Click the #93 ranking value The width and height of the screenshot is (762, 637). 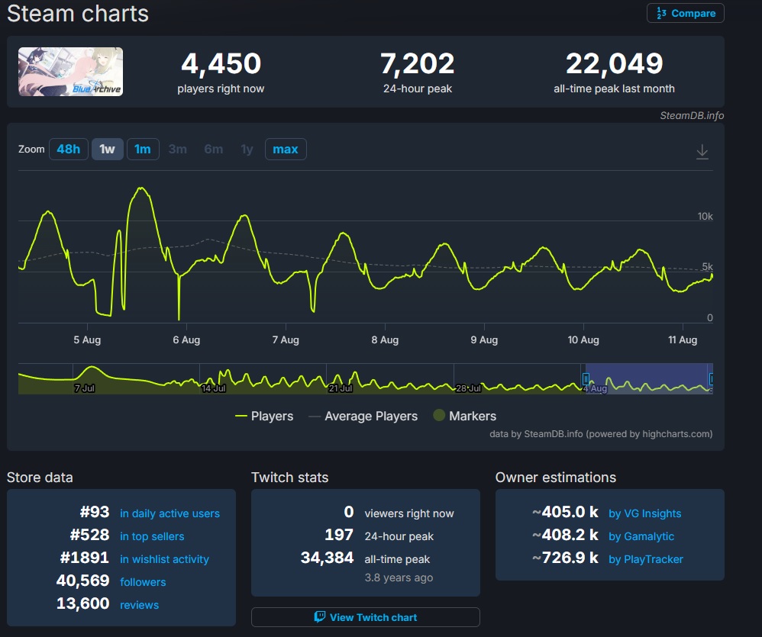(x=95, y=512)
